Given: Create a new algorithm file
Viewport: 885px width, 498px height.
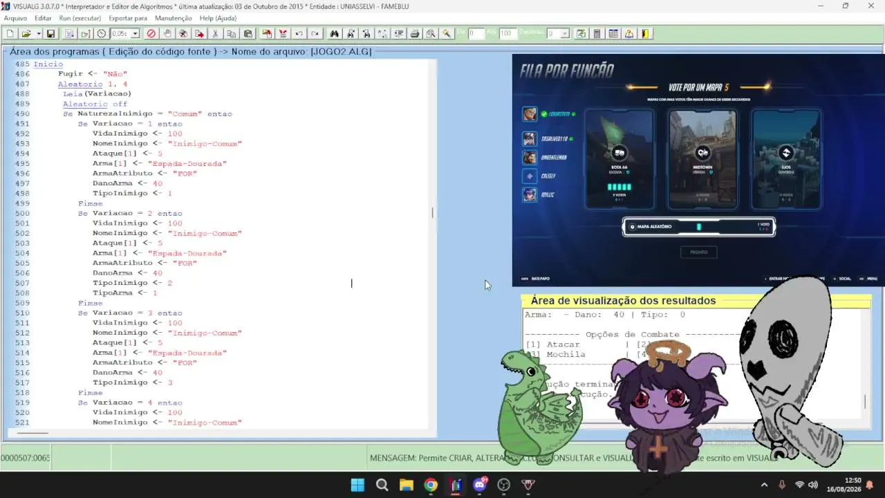Looking at the screenshot, I should coord(10,33).
